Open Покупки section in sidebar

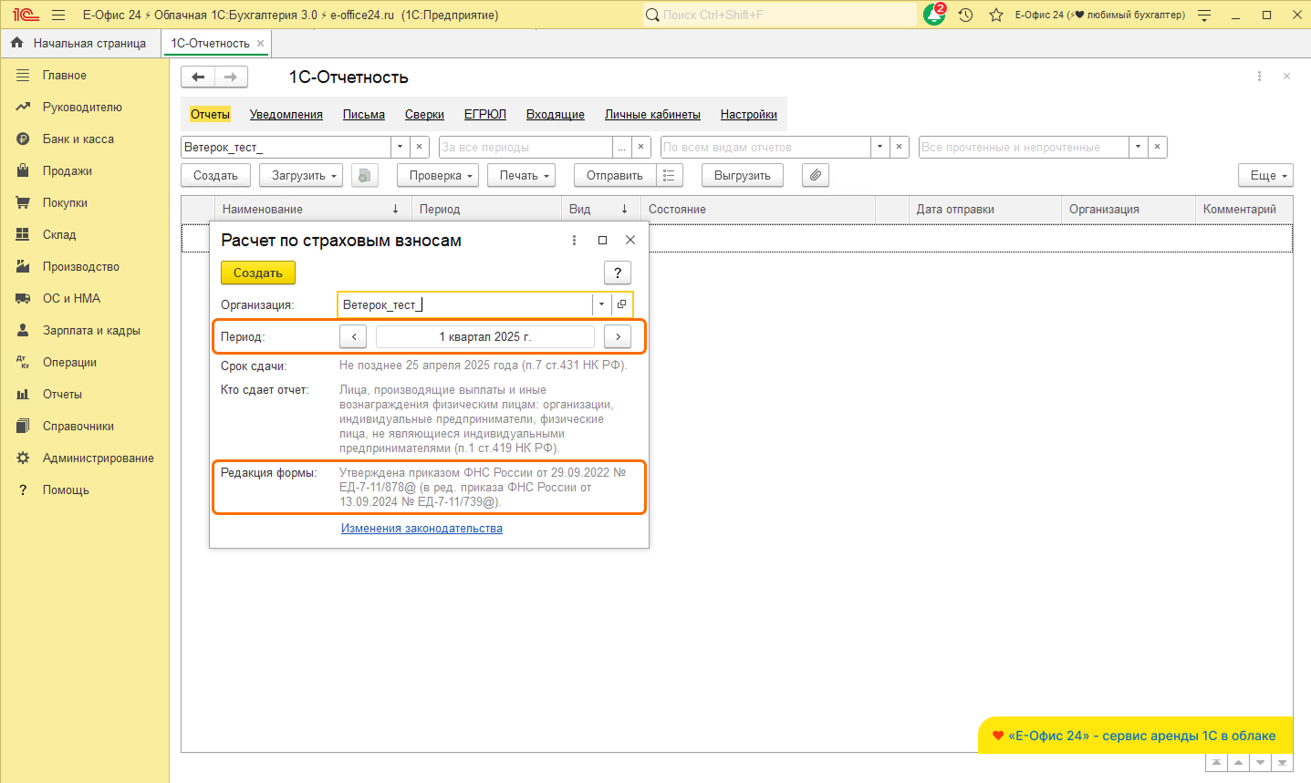click(66, 203)
